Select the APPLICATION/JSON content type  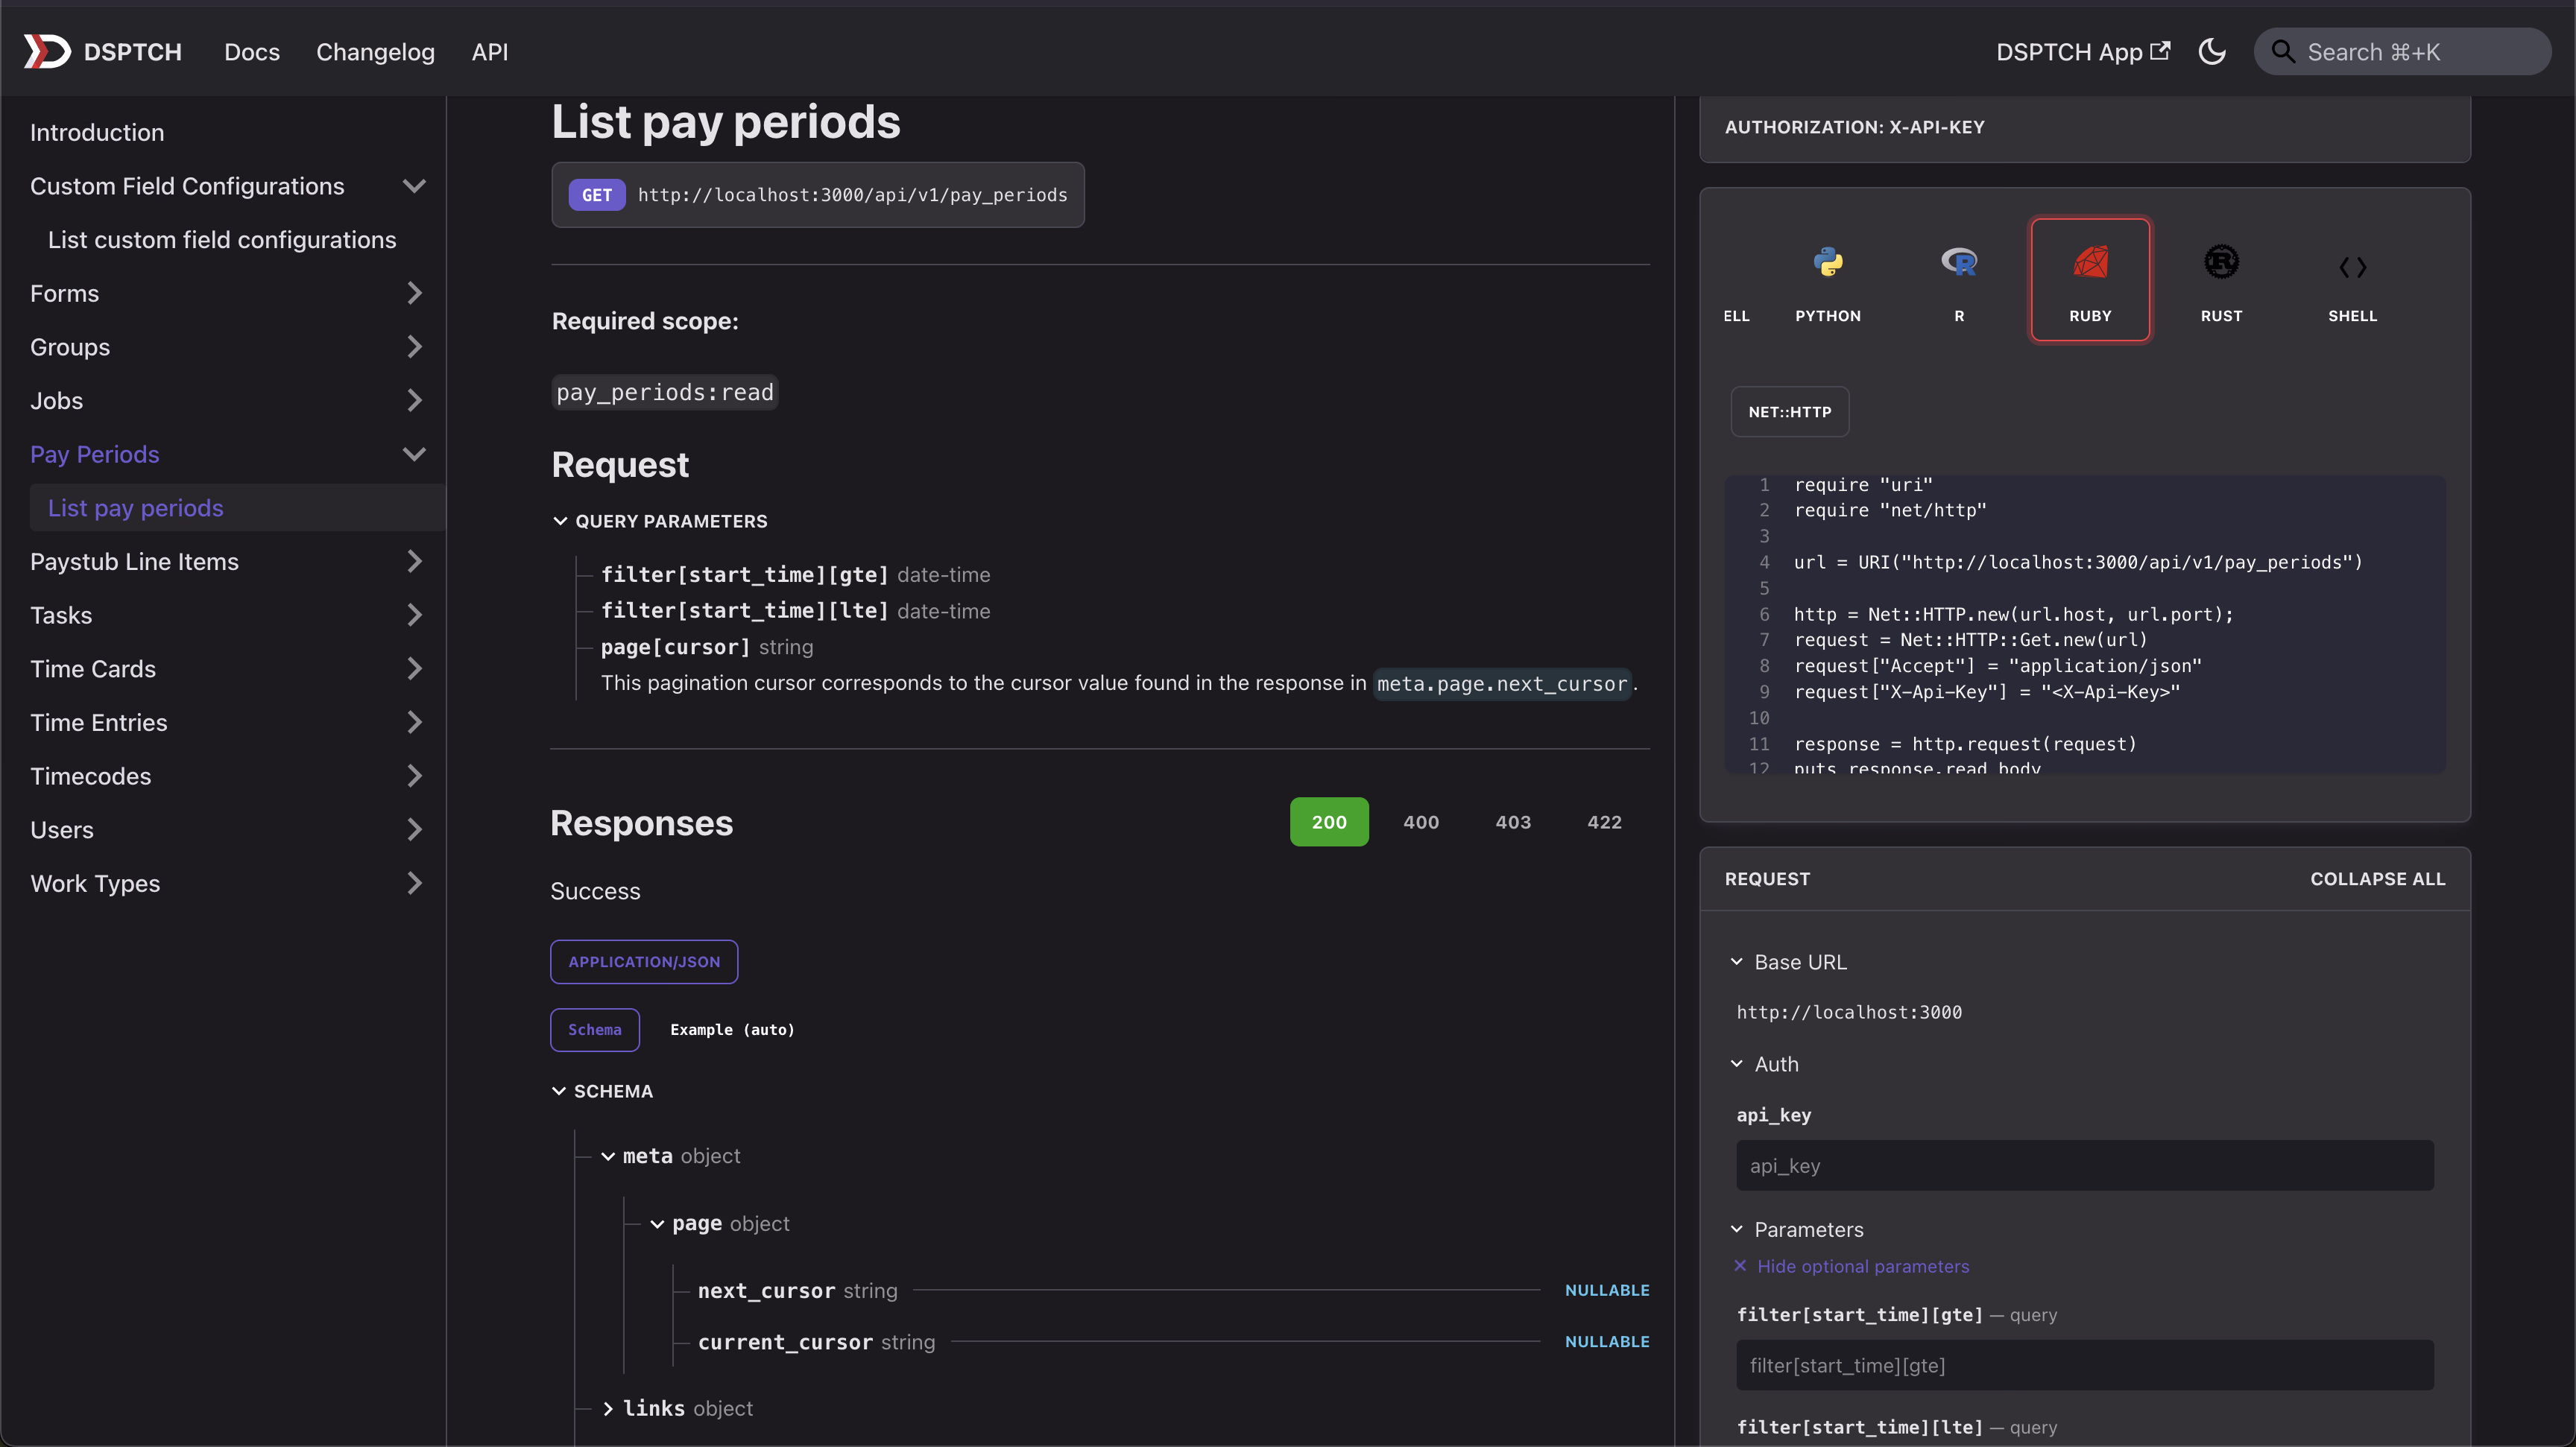pyautogui.click(x=644, y=961)
